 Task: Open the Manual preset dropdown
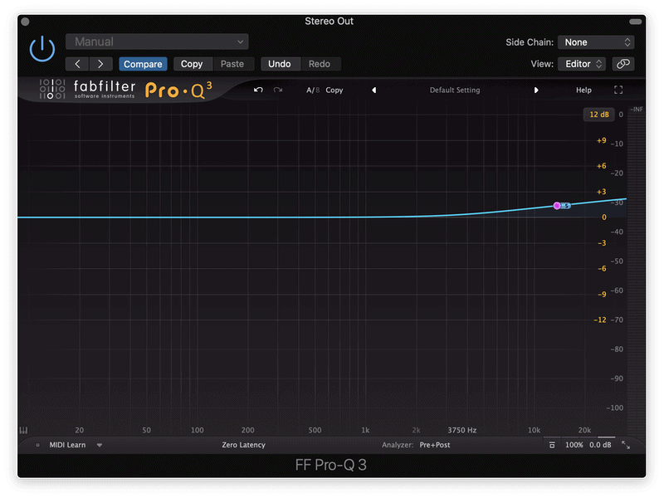click(157, 42)
